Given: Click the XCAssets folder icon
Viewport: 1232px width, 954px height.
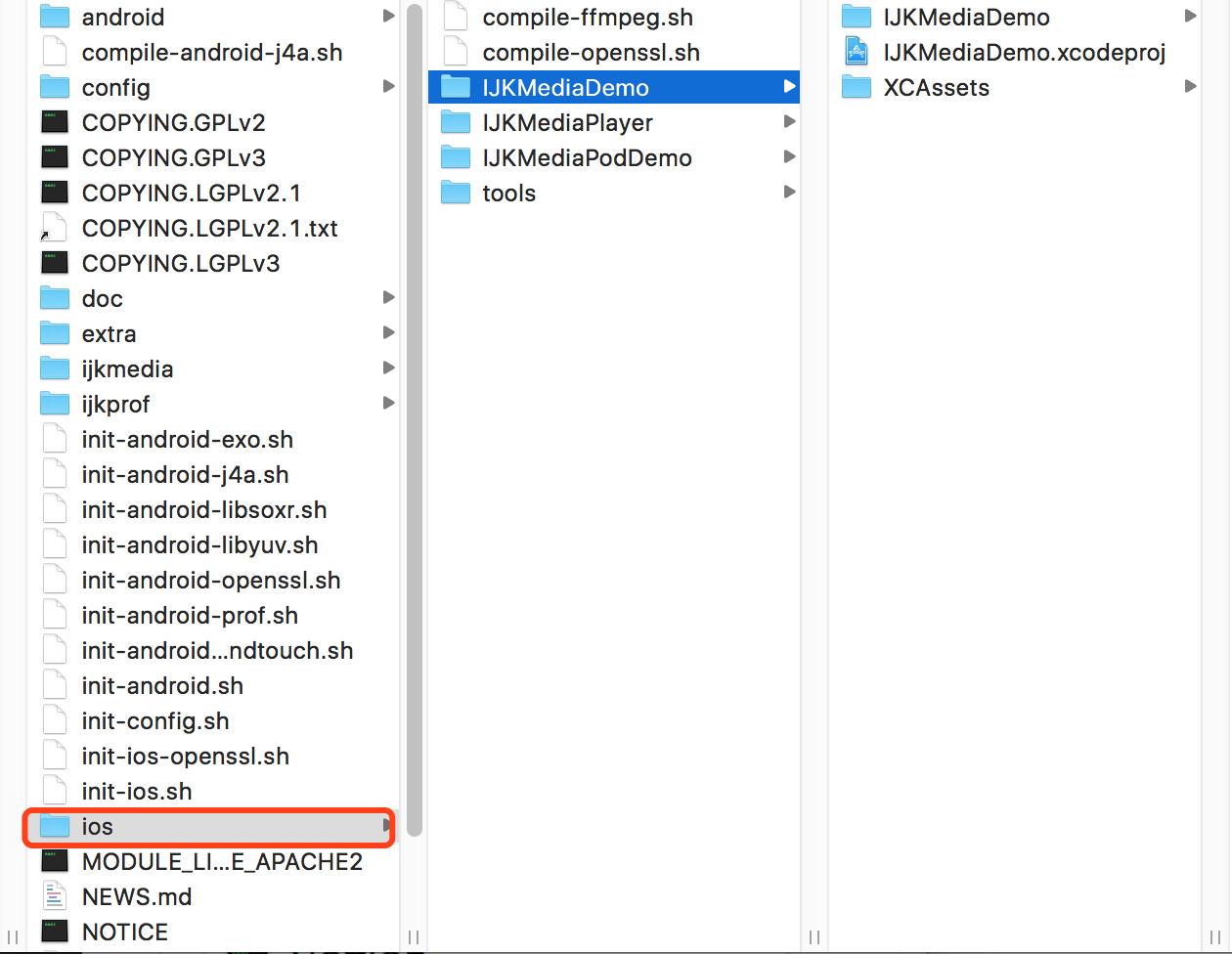Looking at the screenshot, I should (857, 87).
